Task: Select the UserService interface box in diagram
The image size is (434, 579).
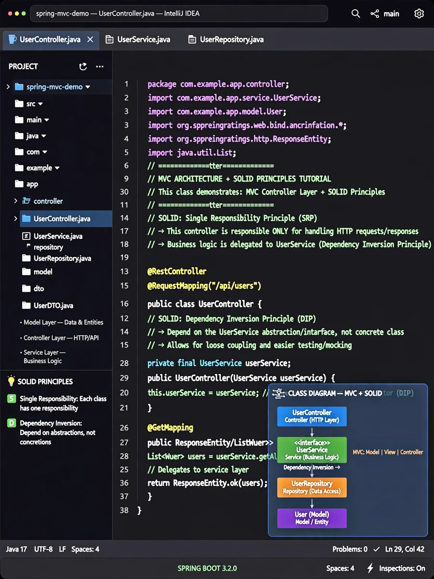Action: tap(312, 450)
